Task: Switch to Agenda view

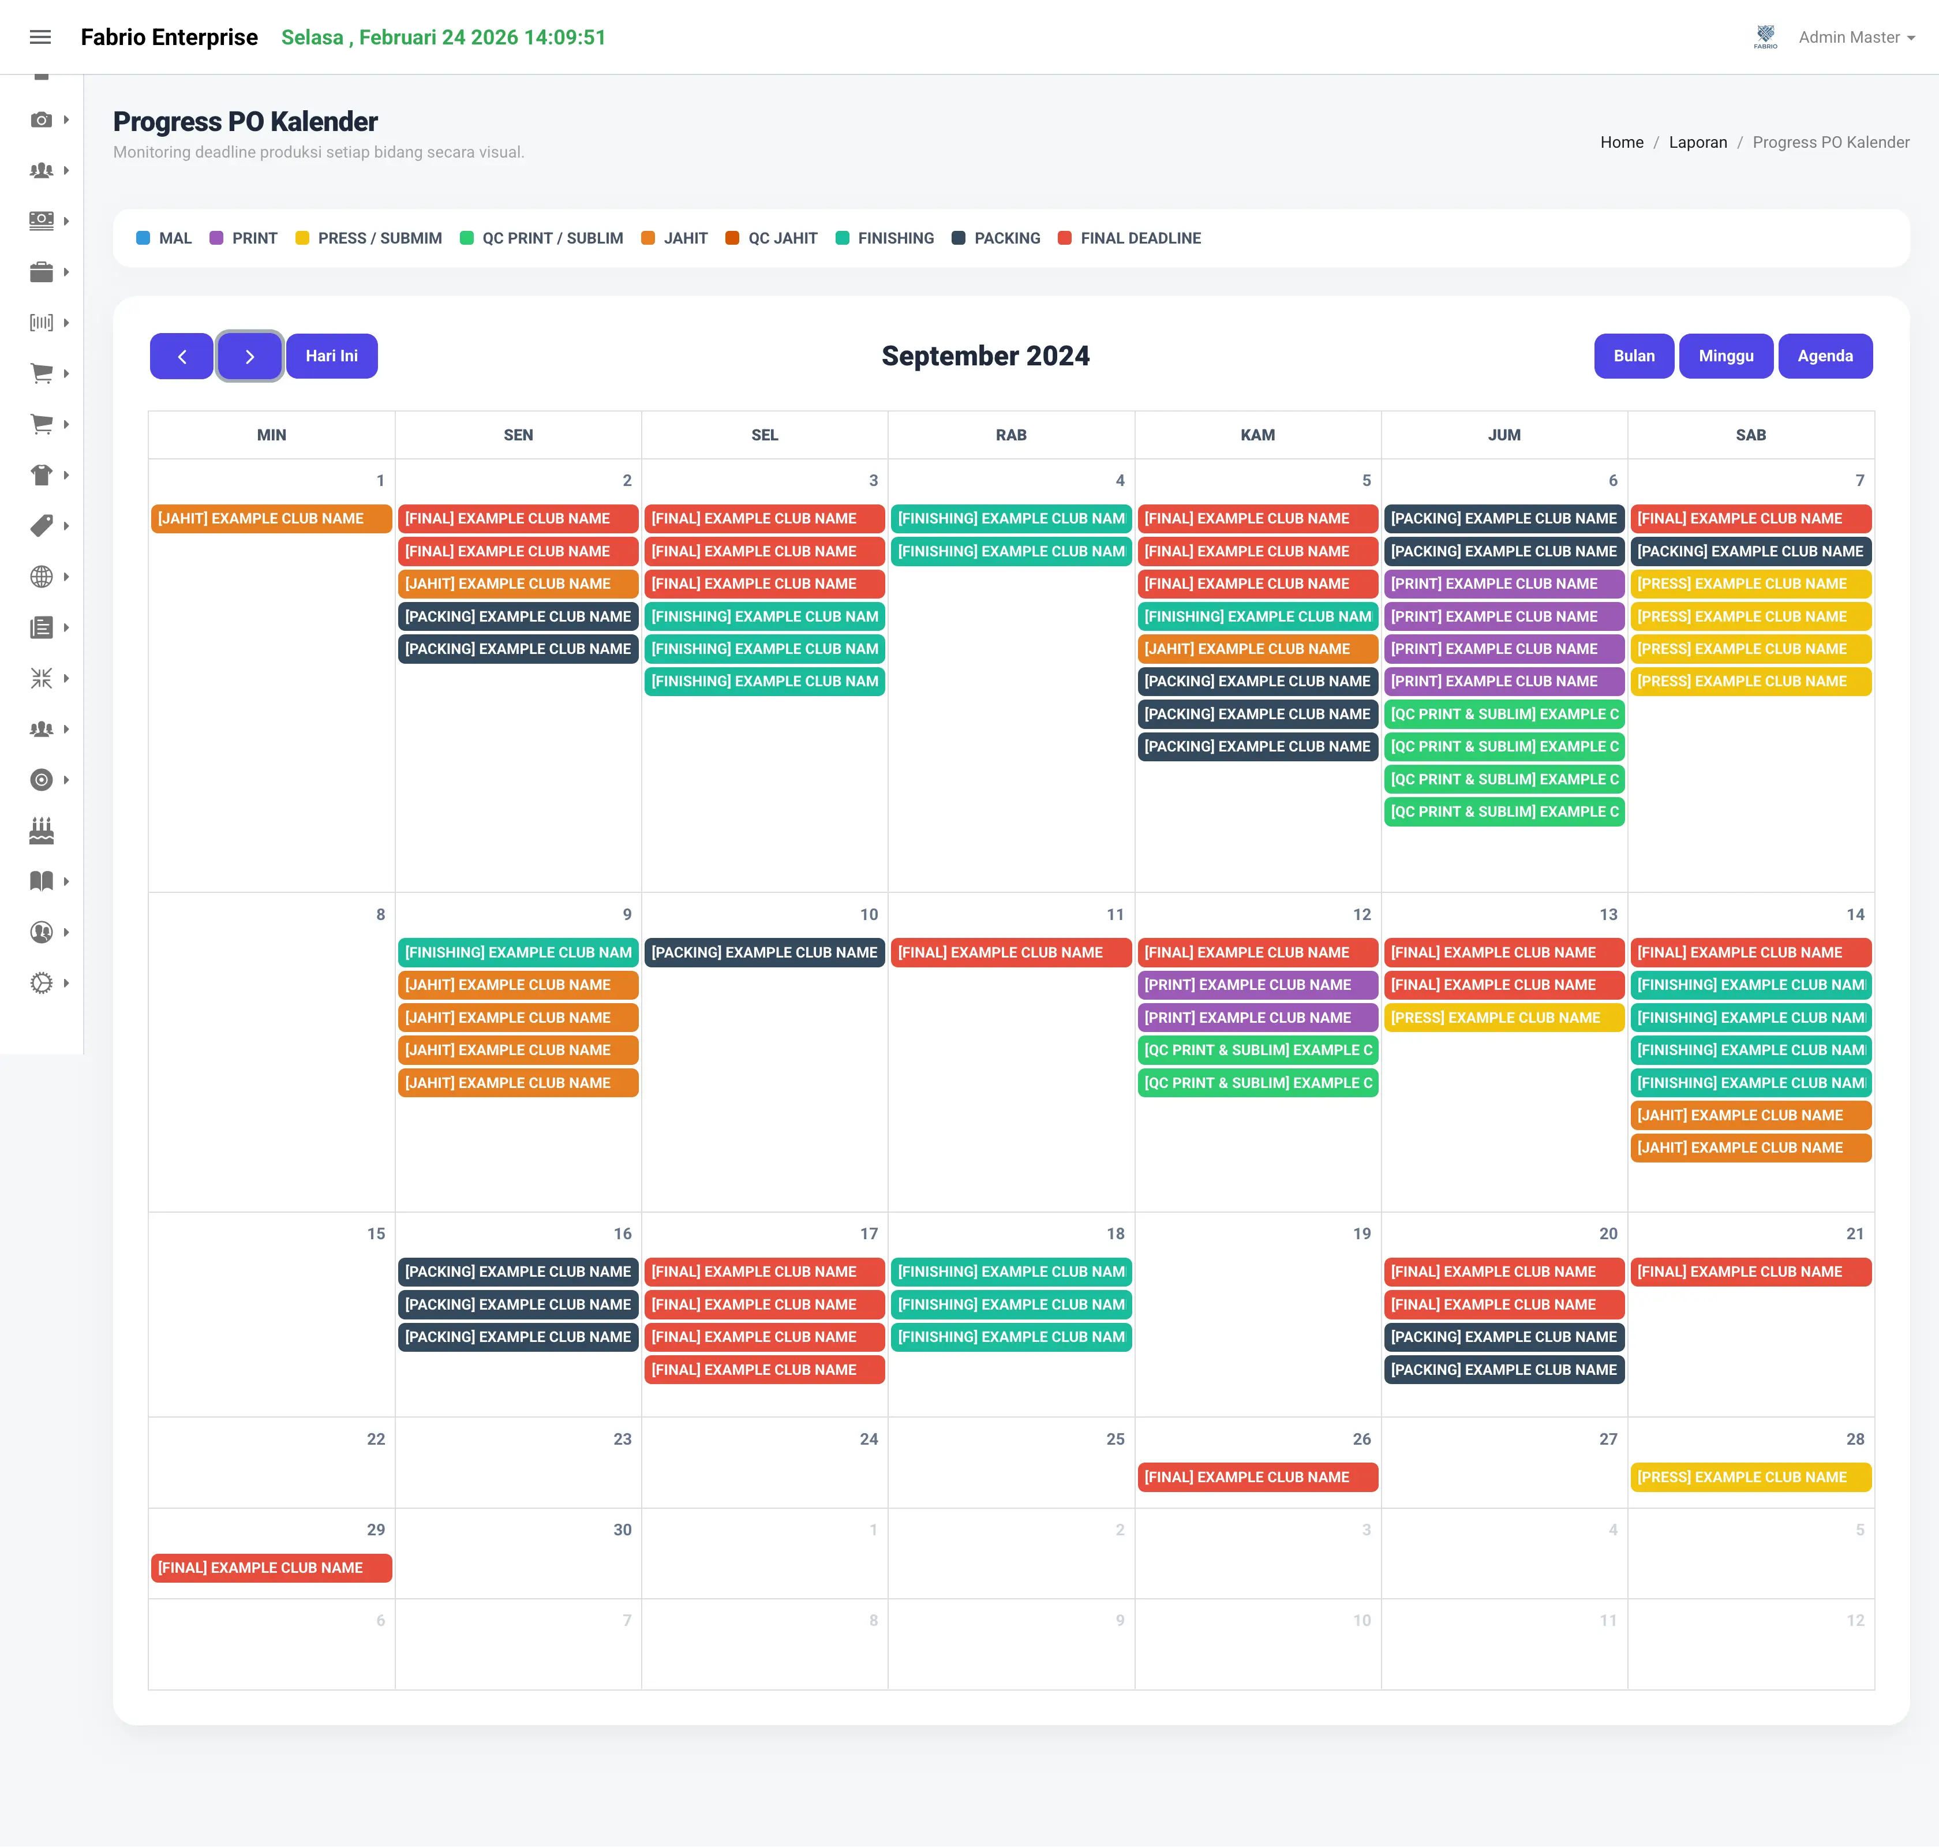Action: 1825,356
